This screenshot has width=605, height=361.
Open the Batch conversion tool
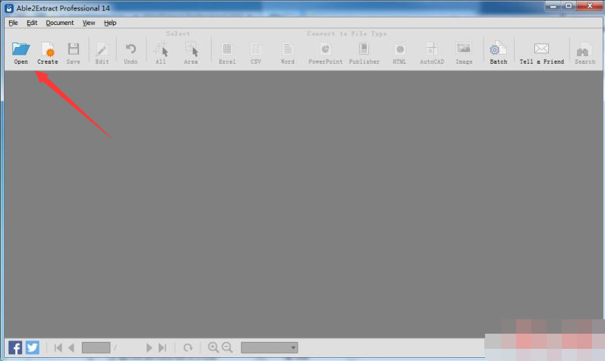pyautogui.click(x=498, y=53)
